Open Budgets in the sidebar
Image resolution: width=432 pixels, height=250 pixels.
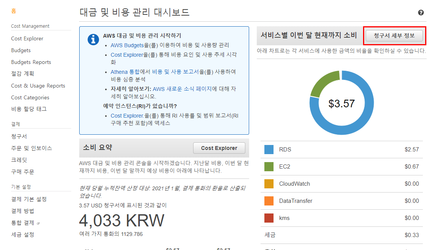click(21, 50)
